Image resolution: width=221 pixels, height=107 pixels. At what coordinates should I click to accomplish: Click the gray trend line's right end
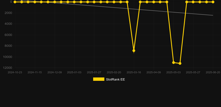point(213,15)
